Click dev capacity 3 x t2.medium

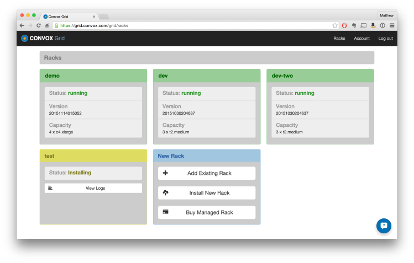tap(176, 132)
